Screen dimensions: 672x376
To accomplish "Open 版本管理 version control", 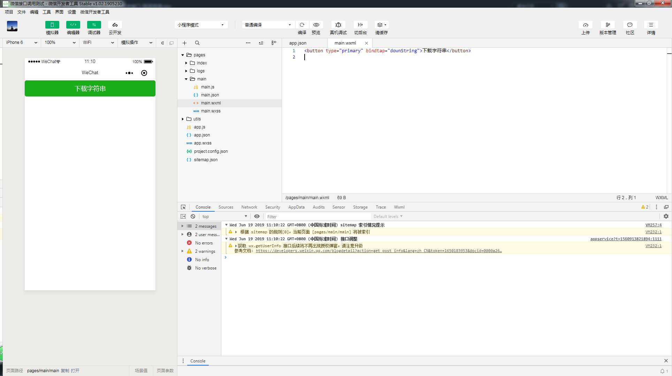I will coord(608,25).
